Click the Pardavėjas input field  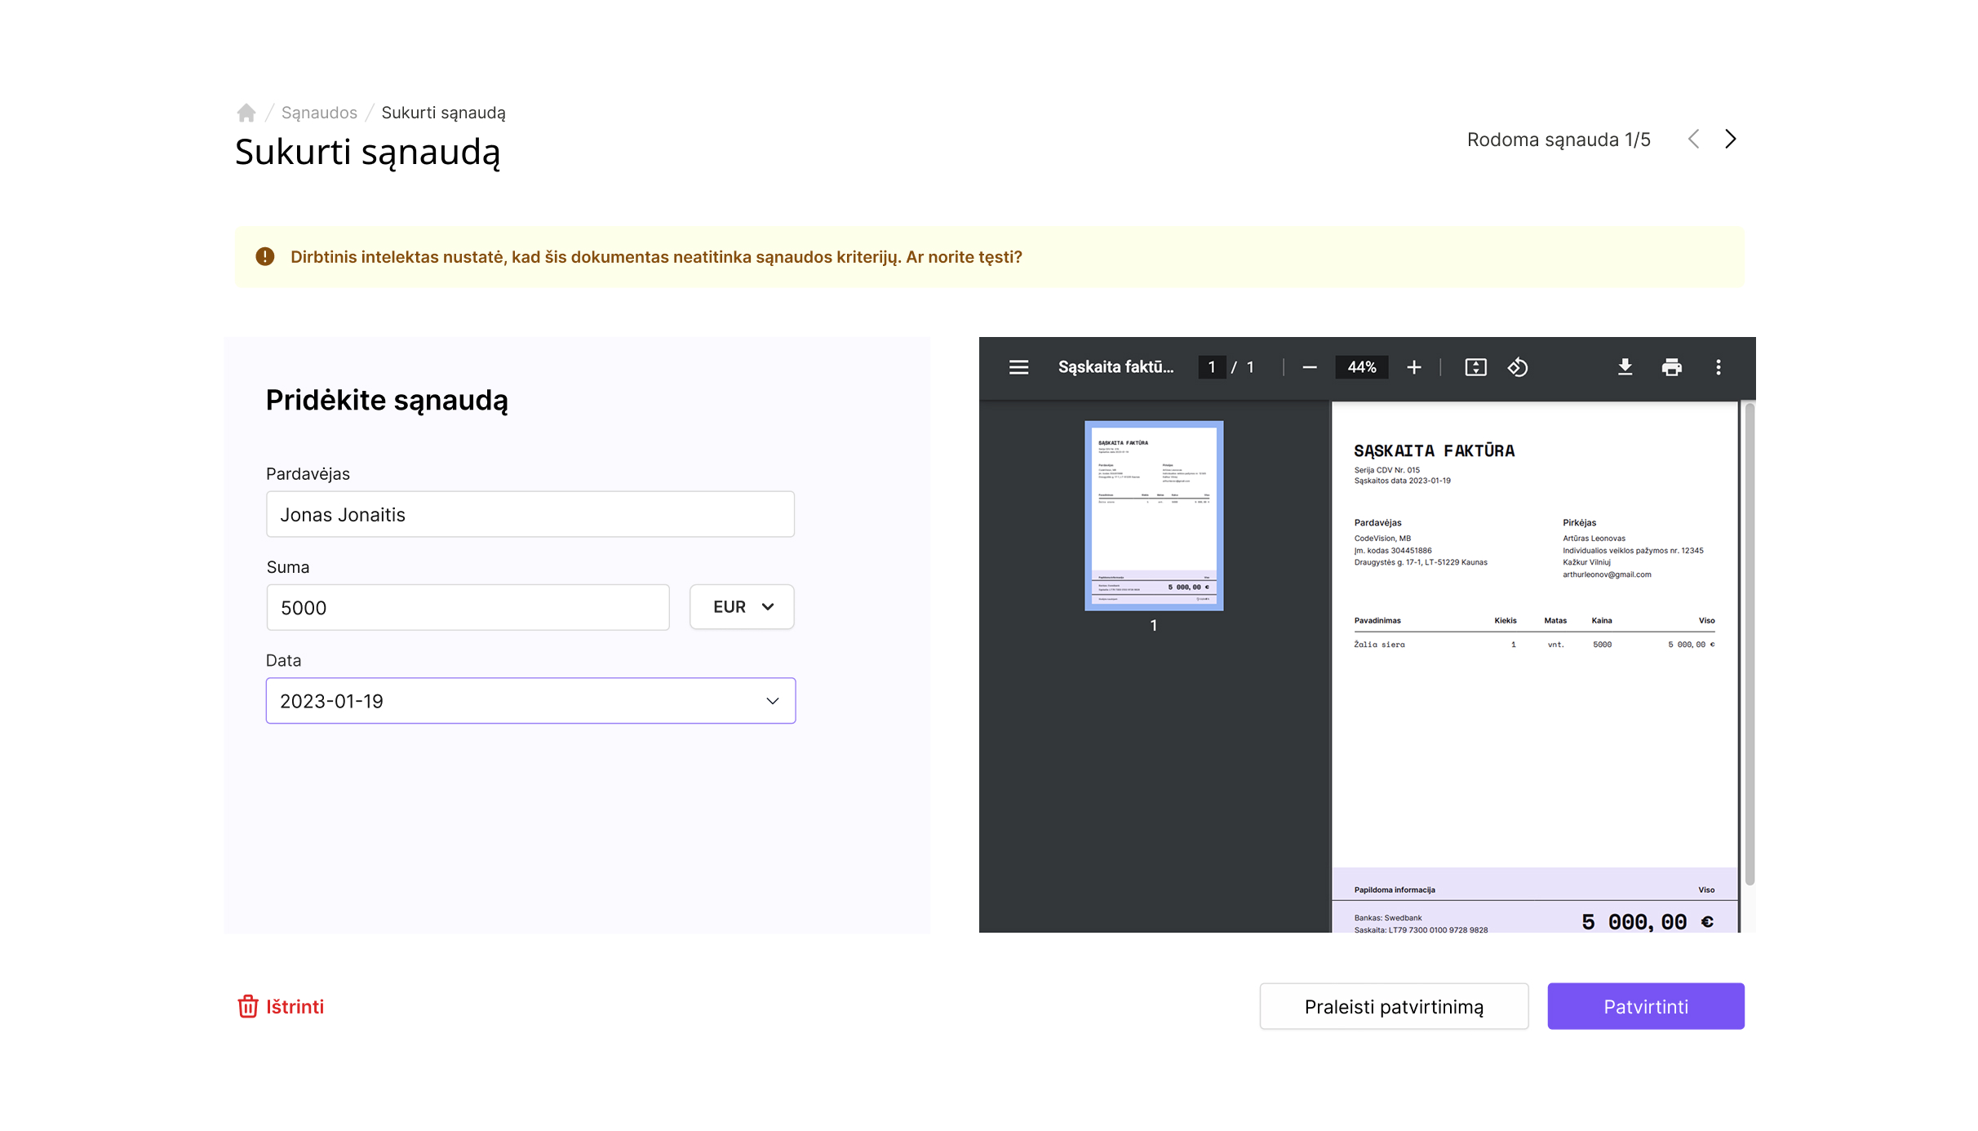530,514
